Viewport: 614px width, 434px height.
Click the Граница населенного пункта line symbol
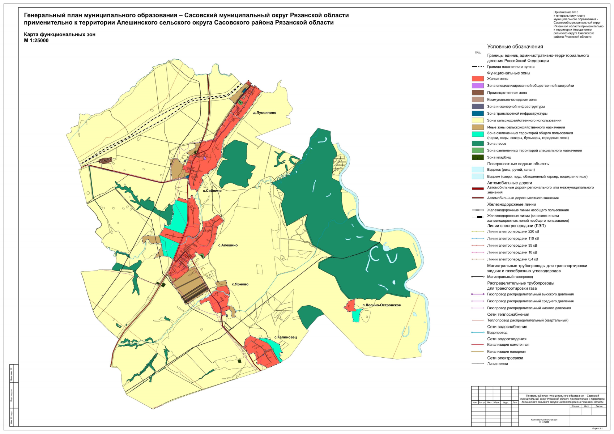click(x=477, y=67)
